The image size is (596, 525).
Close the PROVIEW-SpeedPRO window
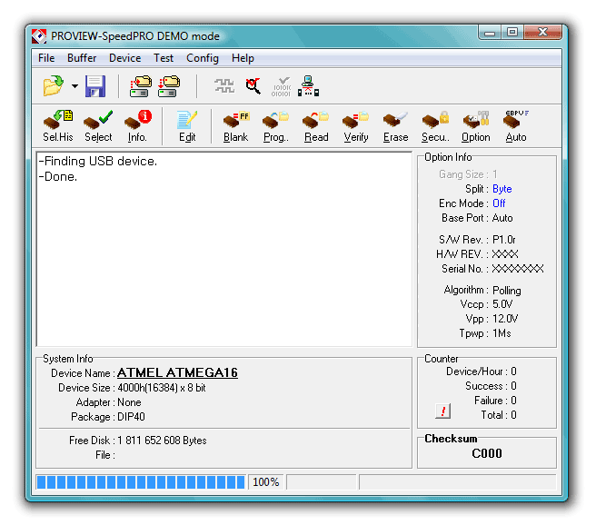point(542,33)
